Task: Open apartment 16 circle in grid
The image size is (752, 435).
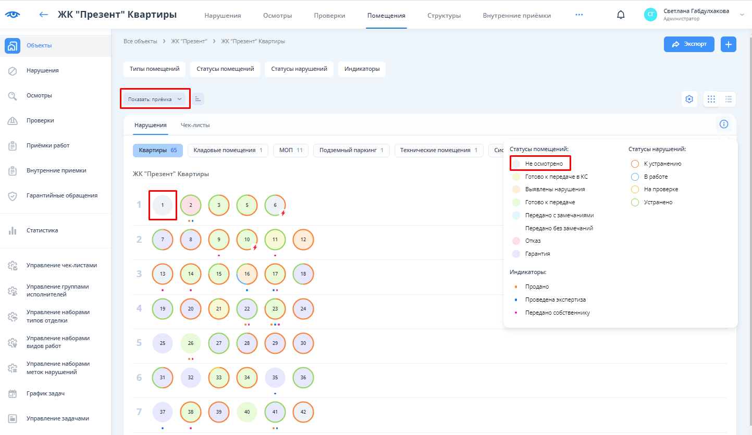Action: [247, 274]
